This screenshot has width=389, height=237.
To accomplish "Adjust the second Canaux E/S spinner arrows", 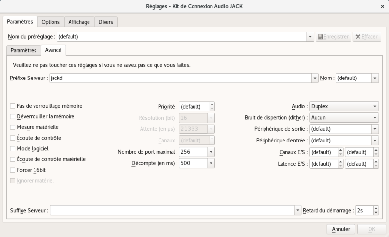I will 376,152.
